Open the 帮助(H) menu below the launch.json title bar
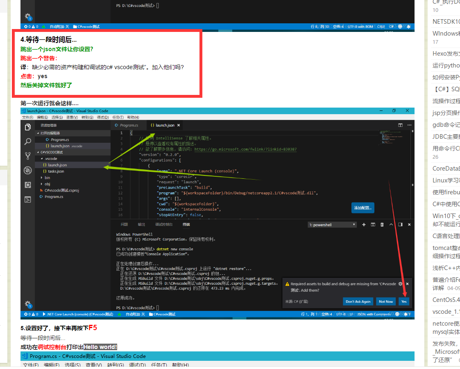The height and width of the screenshot is (369, 460). pyautogui.click(x=133, y=117)
